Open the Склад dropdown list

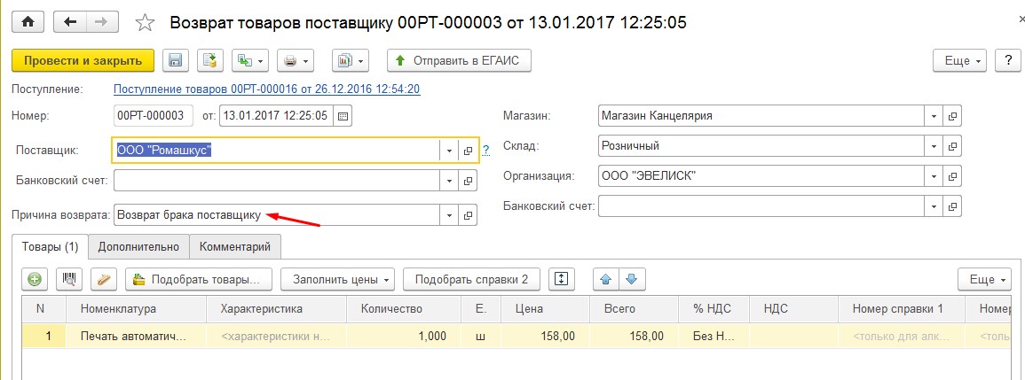pos(933,145)
